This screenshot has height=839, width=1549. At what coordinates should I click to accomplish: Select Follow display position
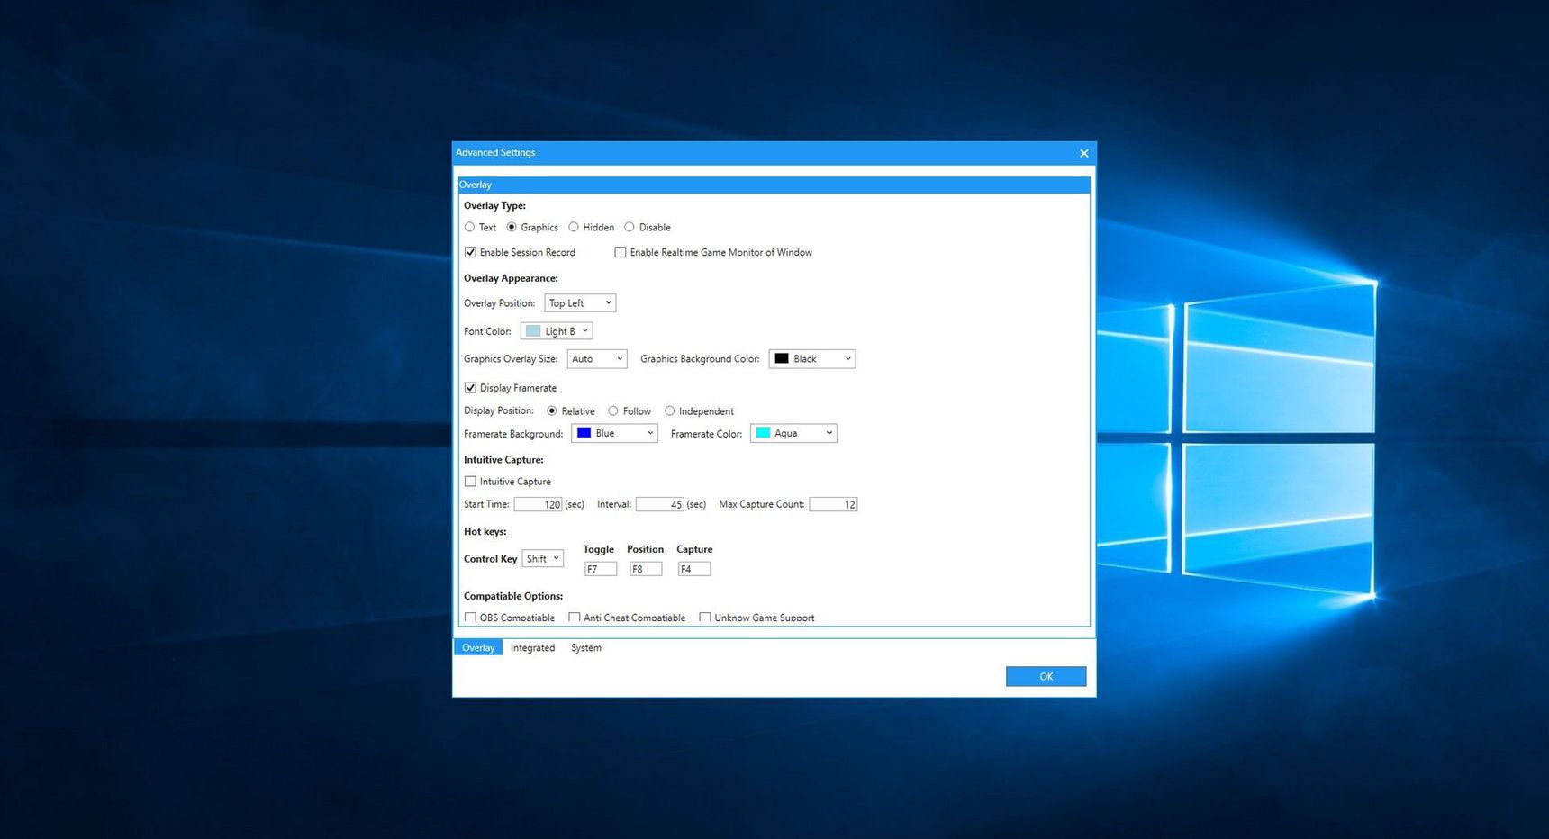click(x=613, y=410)
